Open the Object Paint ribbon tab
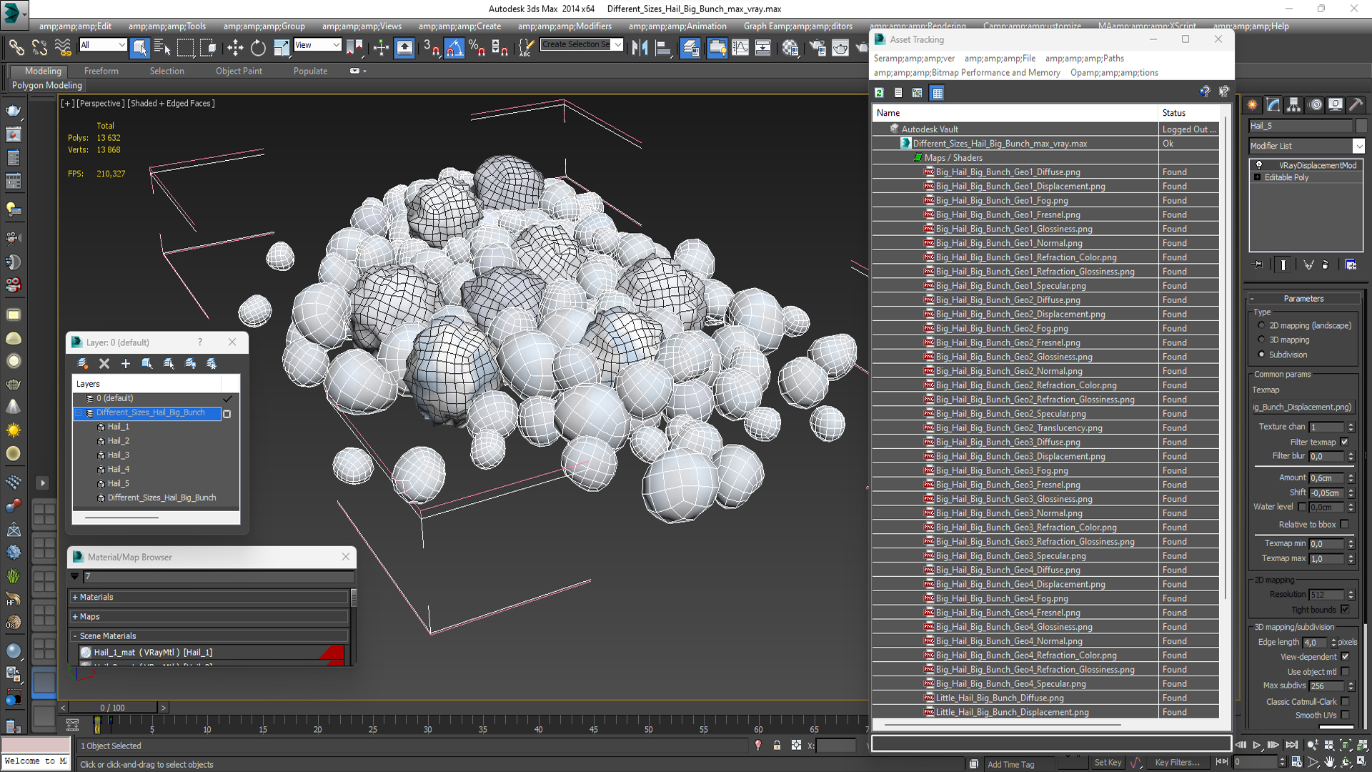Screen dimensions: 1372x772 point(239,71)
